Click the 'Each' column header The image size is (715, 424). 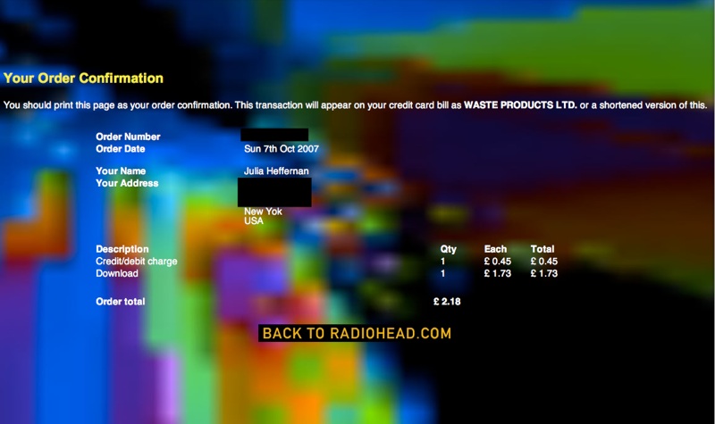(x=495, y=249)
